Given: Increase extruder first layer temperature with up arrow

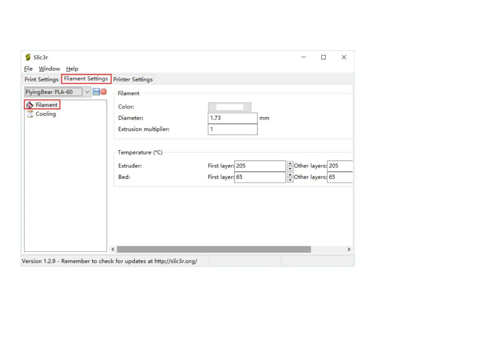Looking at the screenshot, I should [290, 163].
